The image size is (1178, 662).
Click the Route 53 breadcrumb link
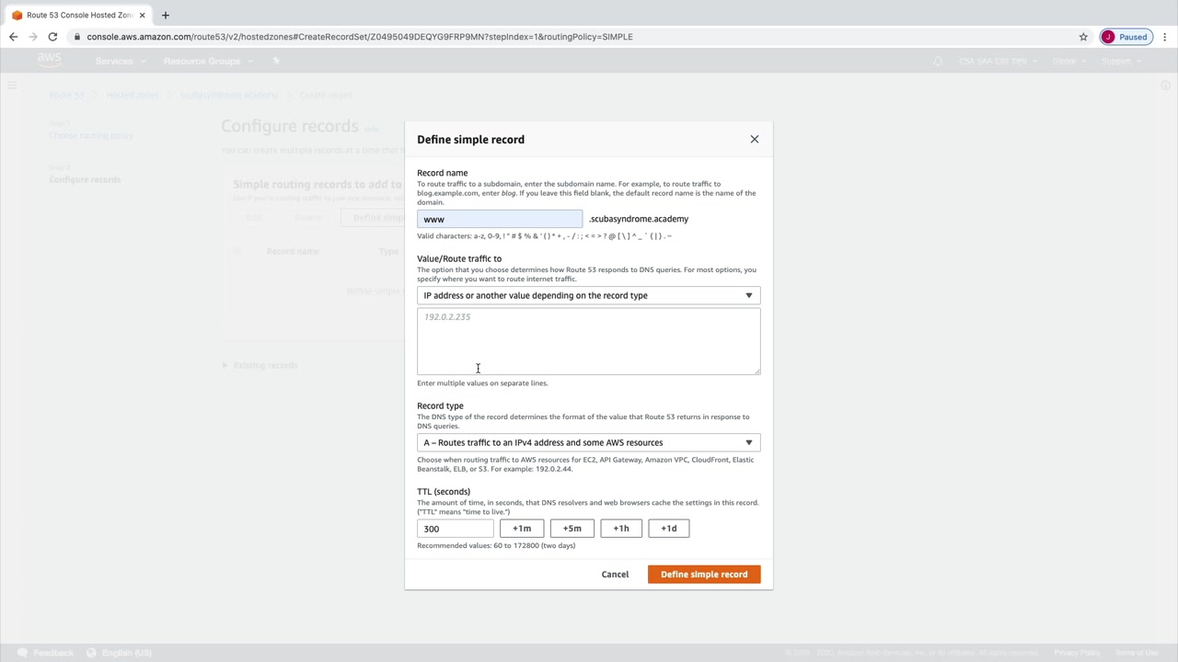[66, 95]
